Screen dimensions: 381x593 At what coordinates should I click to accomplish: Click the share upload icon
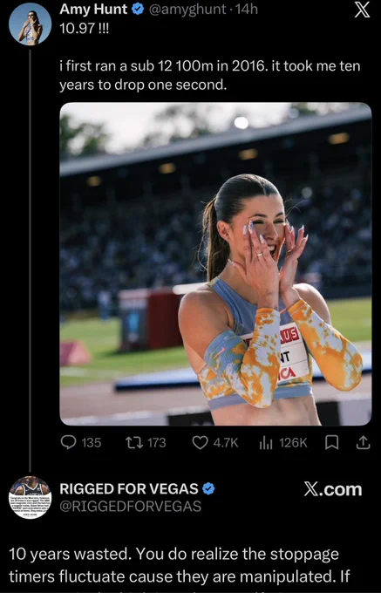pyautogui.click(x=363, y=442)
